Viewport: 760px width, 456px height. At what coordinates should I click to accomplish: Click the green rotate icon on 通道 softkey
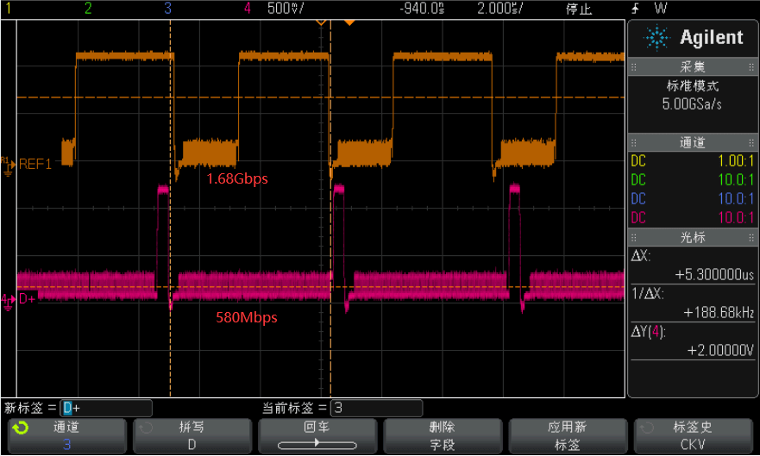(x=22, y=428)
